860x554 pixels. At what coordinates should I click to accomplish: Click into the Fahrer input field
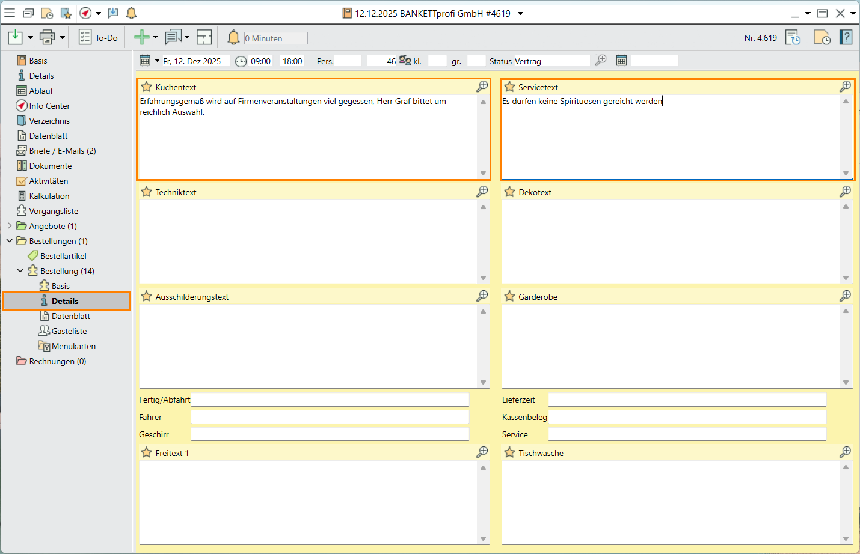click(x=330, y=417)
